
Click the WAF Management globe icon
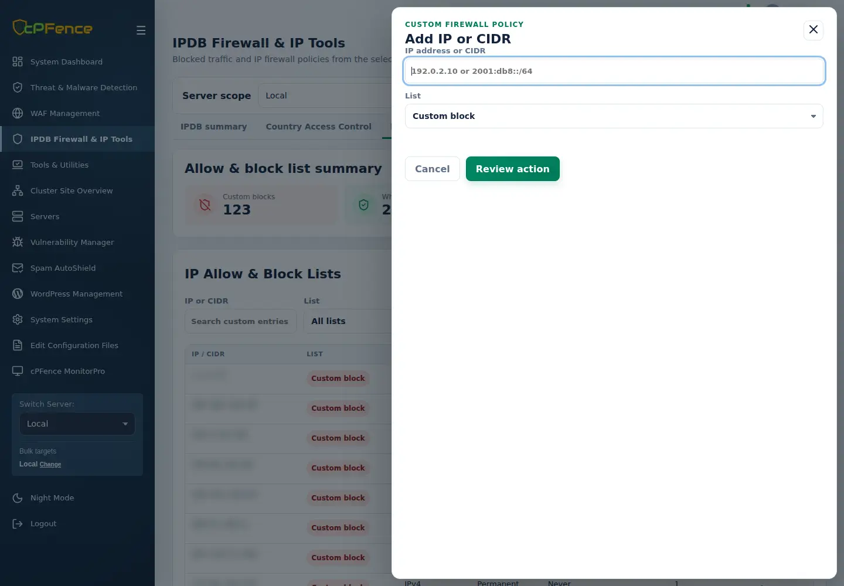pos(18,113)
